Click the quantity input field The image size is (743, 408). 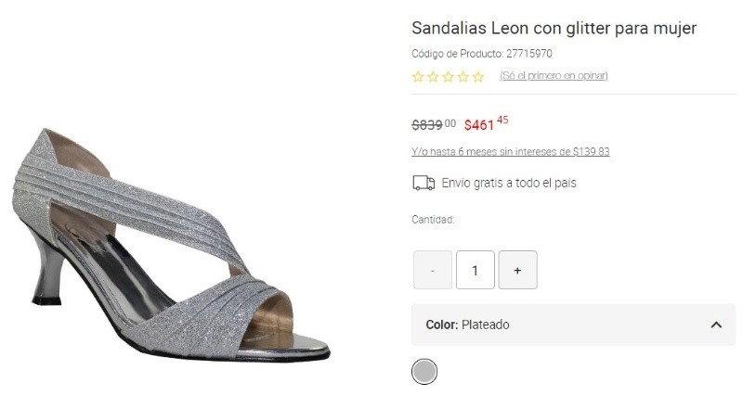(x=476, y=270)
